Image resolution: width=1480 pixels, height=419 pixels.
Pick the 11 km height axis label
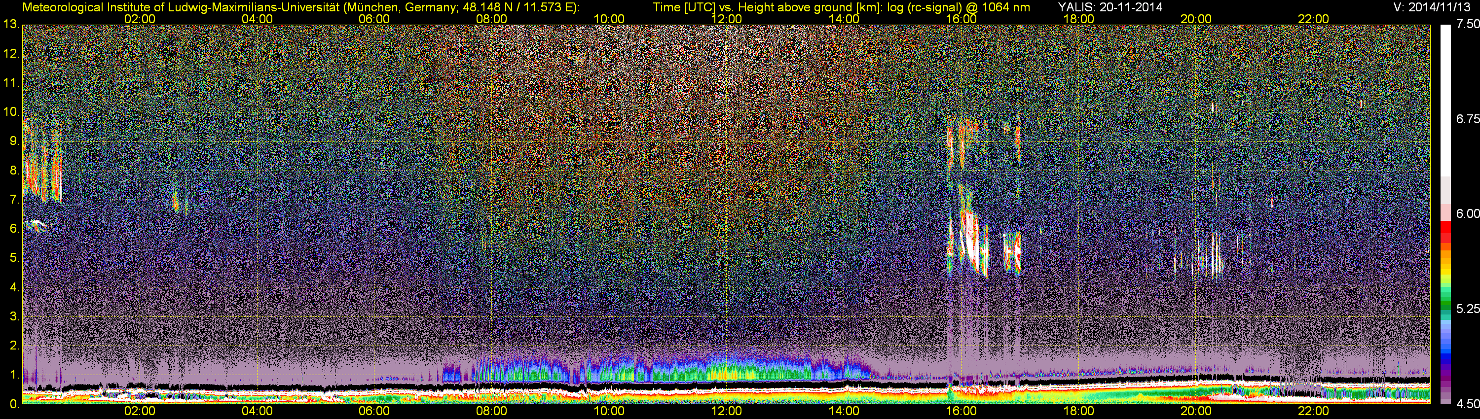pyautogui.click(x=11, y=83)
